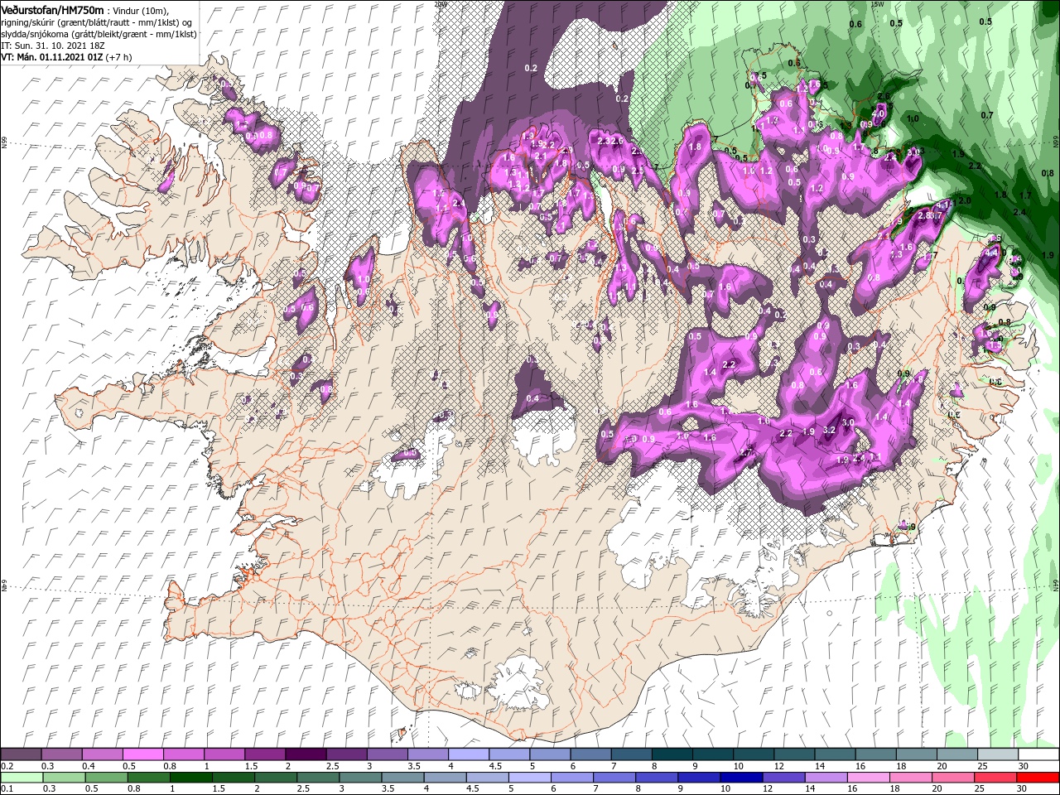Click the blue rain swatch between 8 and 9

click(657, 778)
